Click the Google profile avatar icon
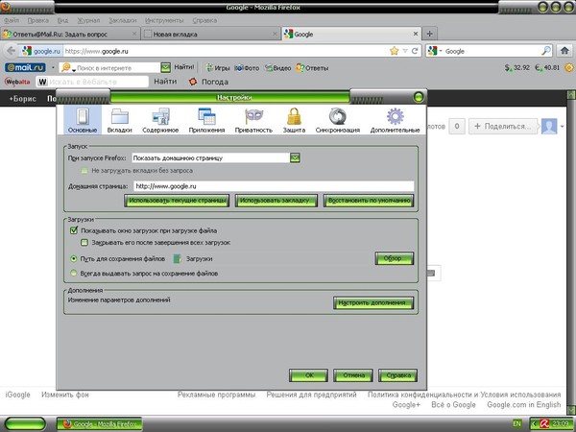This screenshot has height=432, width=576. pos(549,126)
